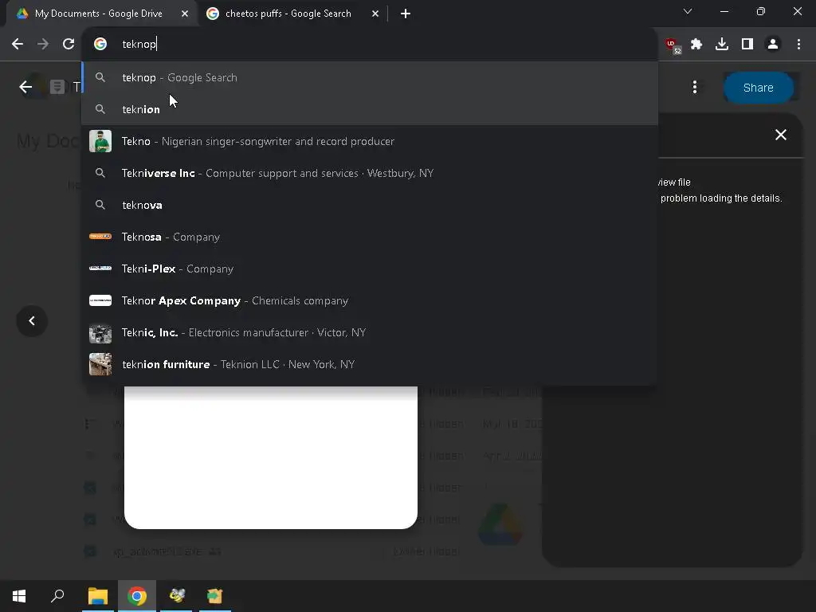Open the last taskbar icon with green arrow
Screen dimensions: 816x612
tap(215, 596)
